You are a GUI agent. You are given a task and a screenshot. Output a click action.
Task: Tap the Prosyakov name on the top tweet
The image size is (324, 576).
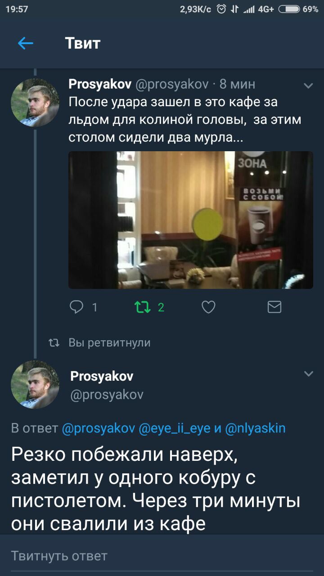click(x=100, y=84)
